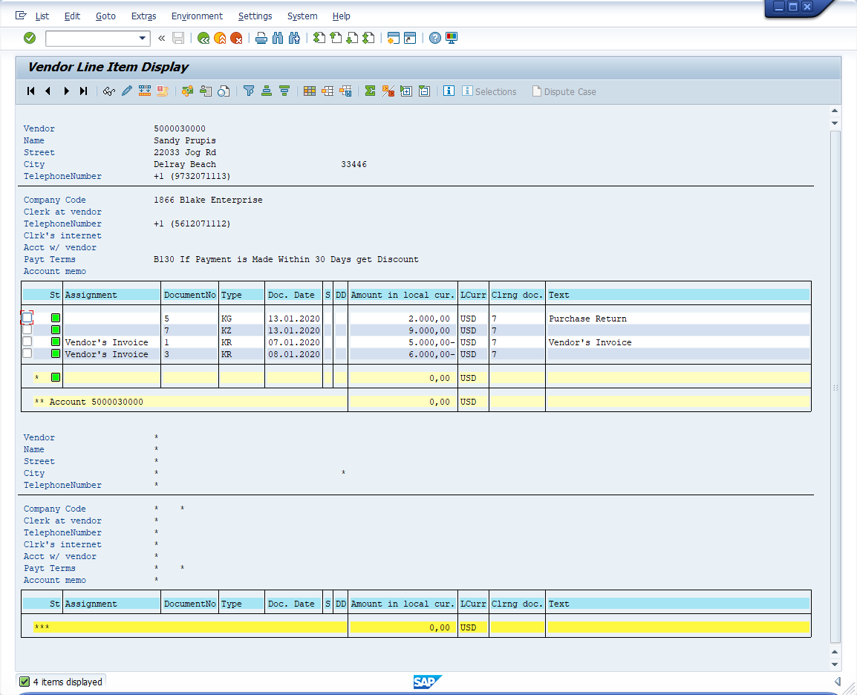Collapse command field with double chevron

point(161,38)
